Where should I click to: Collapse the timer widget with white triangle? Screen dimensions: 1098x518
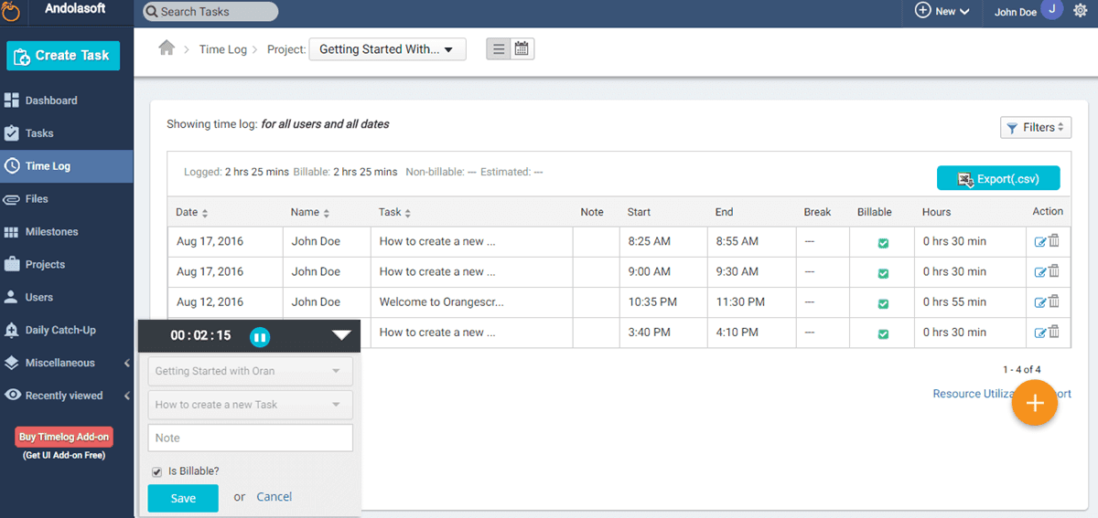point(341,335)
